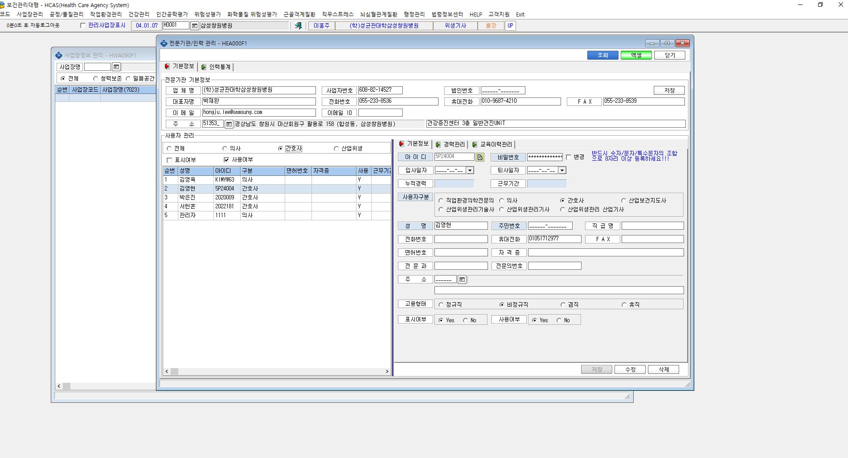Click the blue 조회 button
The height and width of the screenshot is (458, 848).
click(602, 55)
